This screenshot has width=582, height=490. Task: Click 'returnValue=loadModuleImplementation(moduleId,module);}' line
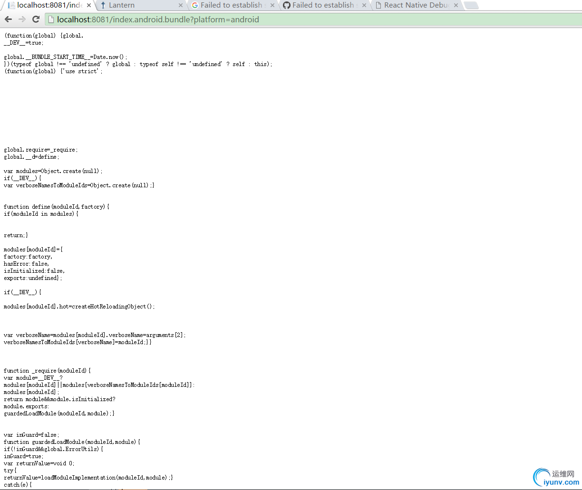click(88, 478)
